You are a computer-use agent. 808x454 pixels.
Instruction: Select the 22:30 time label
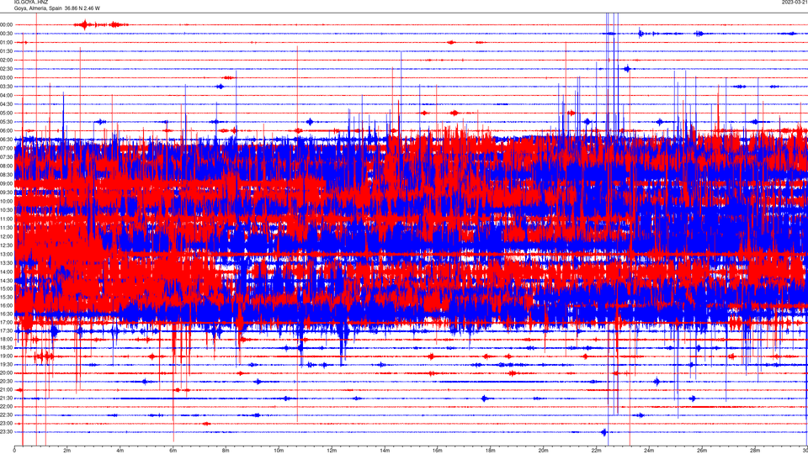click(7, 414)
